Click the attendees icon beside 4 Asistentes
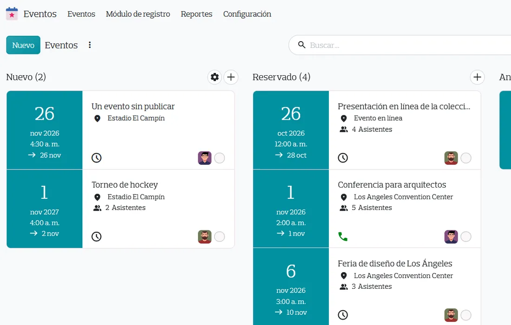The image size is (511, 325). 343,130
